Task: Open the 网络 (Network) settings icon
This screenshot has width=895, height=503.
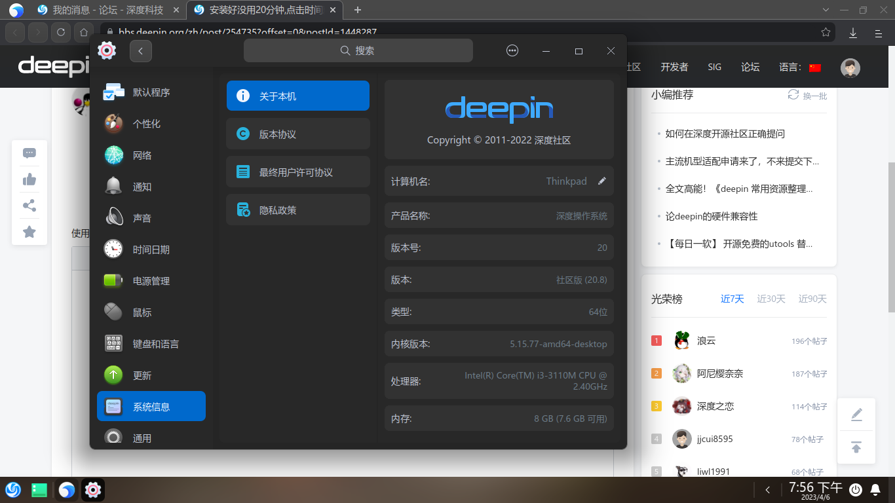Action: pyautogui.click(x=113, y=155)
